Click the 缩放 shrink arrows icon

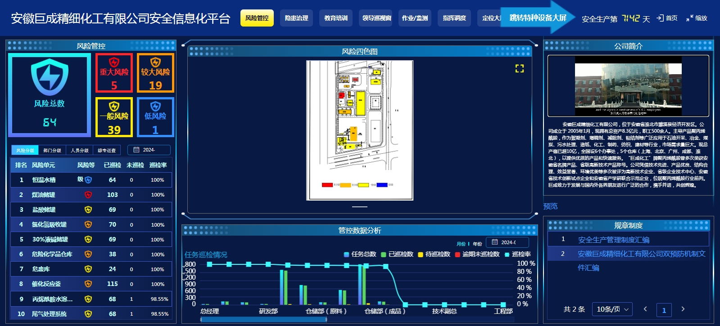pyautogui.click(x=689, y=18)
